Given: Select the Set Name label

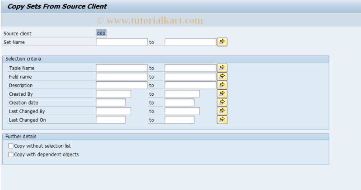Looking at the screenshot, I should coord(14,42).
